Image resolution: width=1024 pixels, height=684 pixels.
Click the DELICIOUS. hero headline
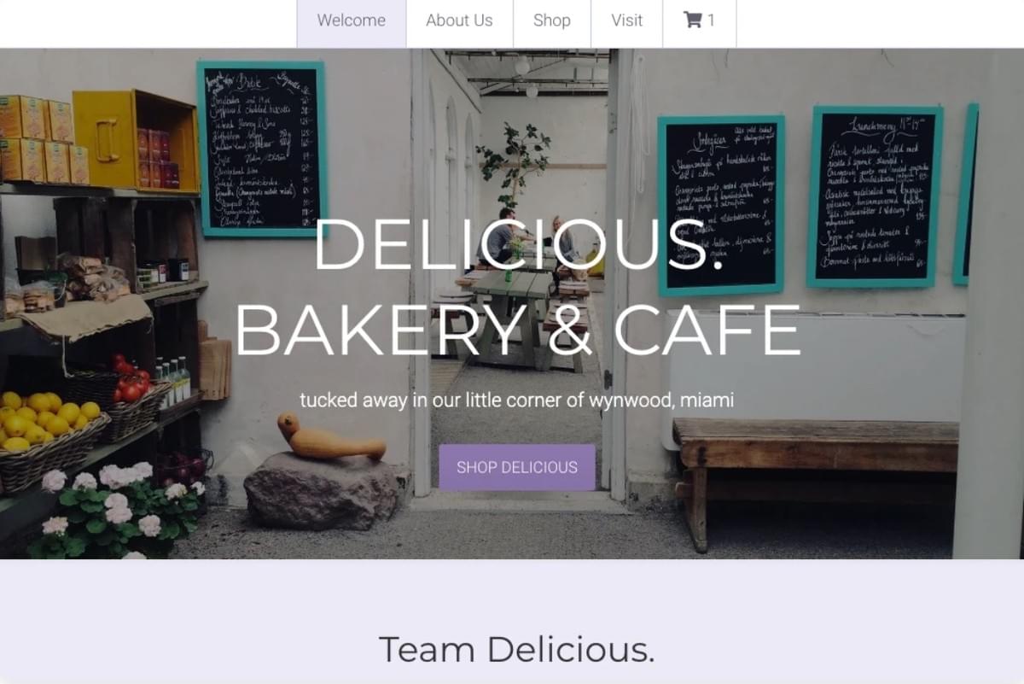(x=519, y=246)
